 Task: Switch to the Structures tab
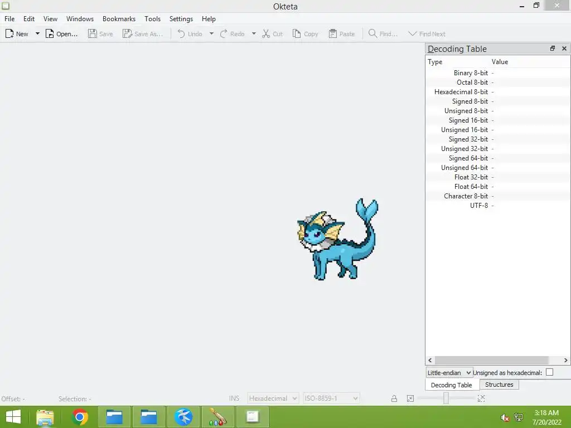499,385
